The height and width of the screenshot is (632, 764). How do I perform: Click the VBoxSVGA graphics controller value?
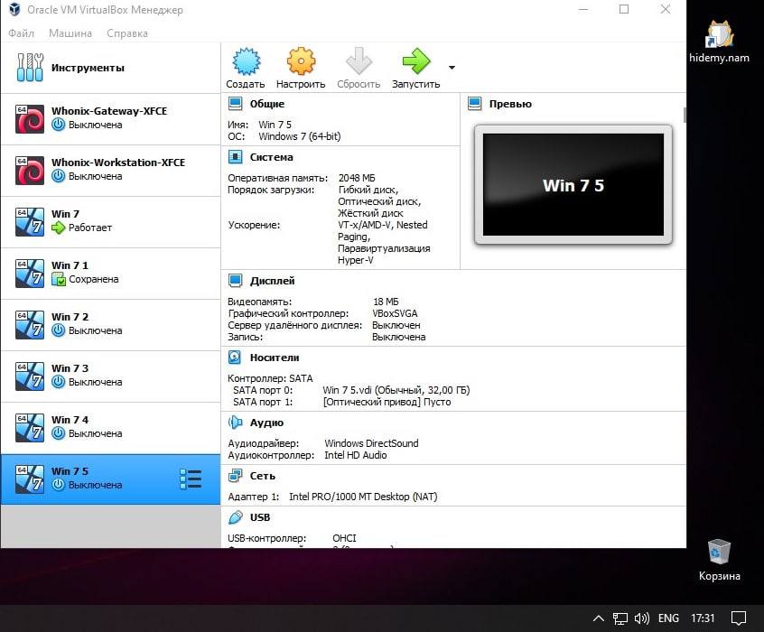coord(395,313)
